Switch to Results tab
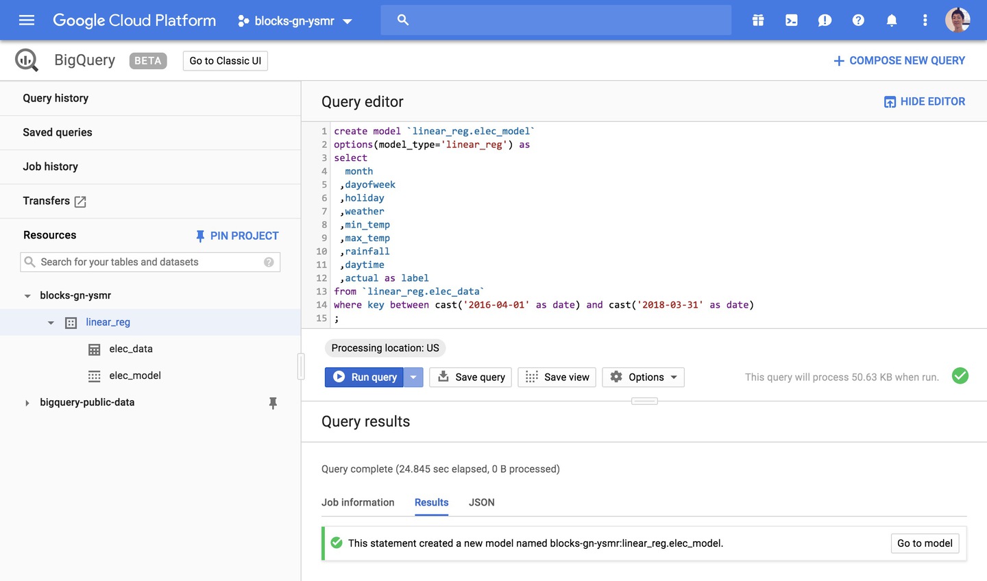This screenshot has width=987, height=581. pos(432,502)
